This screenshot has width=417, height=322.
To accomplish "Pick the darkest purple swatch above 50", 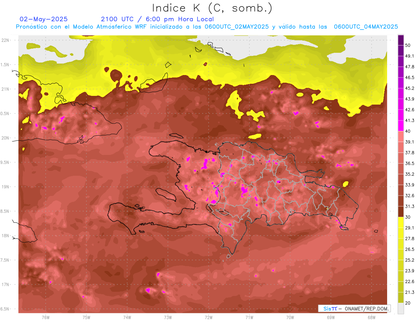I will pyautogui.click(x=401, y=40).
